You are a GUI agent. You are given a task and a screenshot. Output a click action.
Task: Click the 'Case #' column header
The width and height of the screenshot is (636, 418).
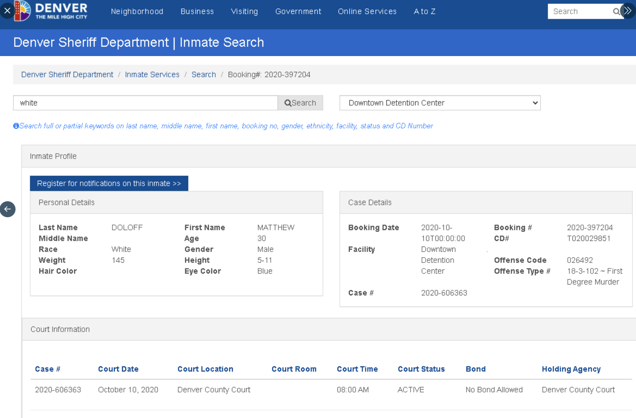[x=48, y=369]
